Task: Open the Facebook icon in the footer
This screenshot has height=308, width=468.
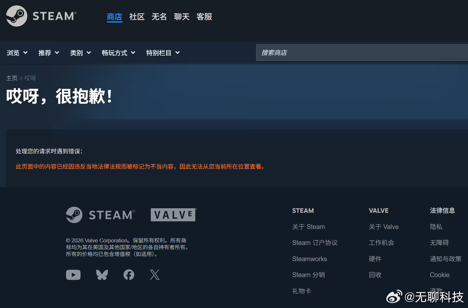Action: 129,275
